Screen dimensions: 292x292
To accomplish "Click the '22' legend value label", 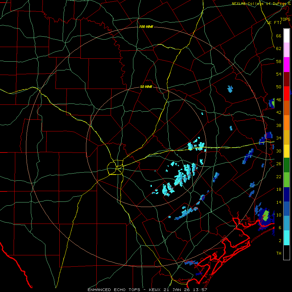I will [279, 176].
